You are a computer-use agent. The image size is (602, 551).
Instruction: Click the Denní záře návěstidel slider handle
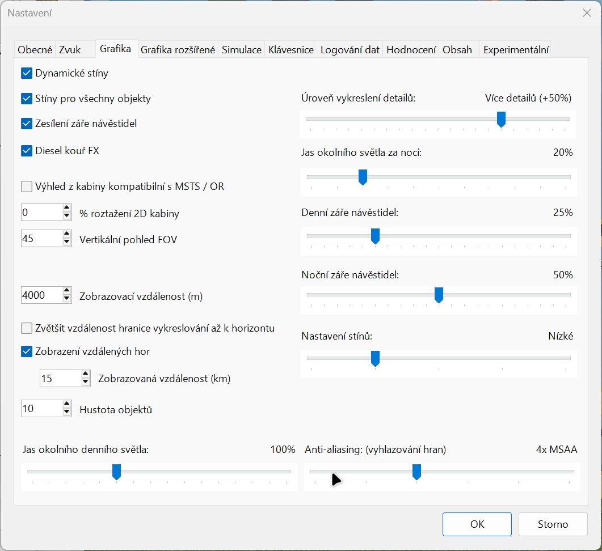pos(376,236)
